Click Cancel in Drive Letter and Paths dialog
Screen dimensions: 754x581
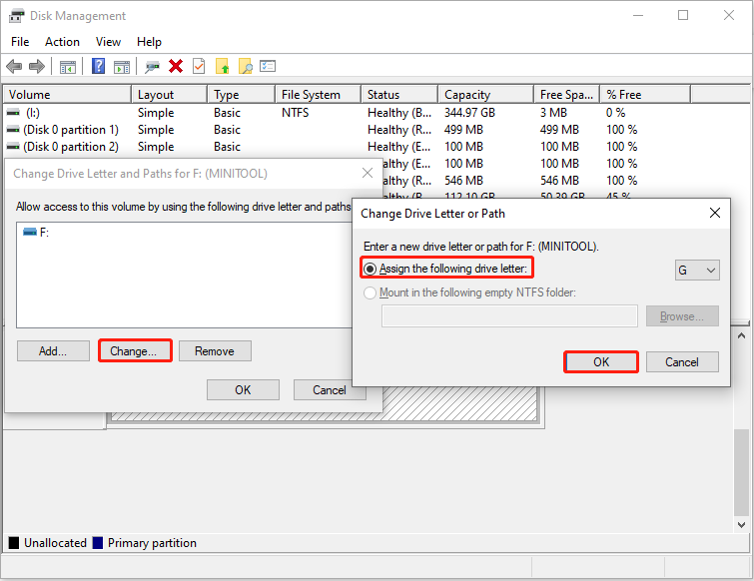click(330, 389)
